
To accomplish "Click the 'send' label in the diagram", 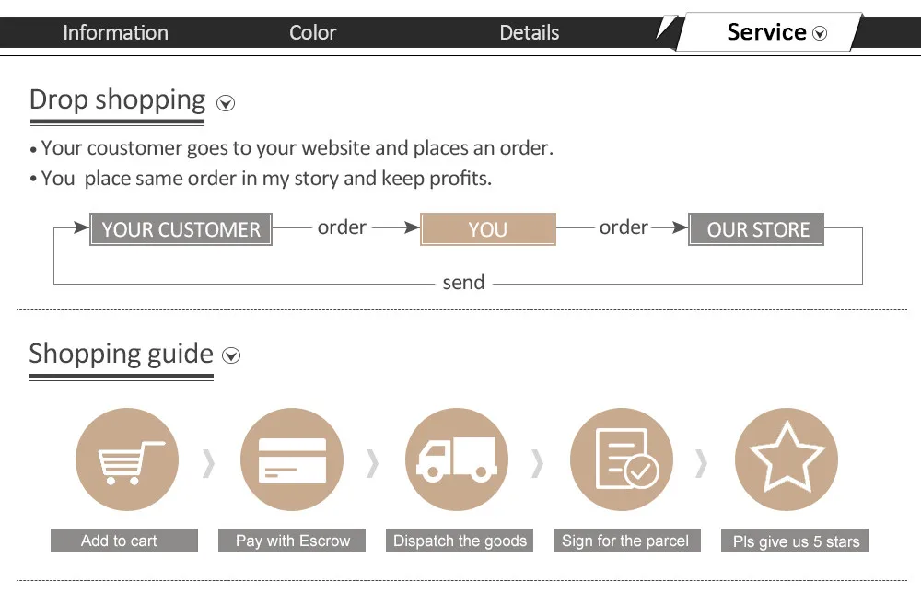I will click(x=463, y=283).
